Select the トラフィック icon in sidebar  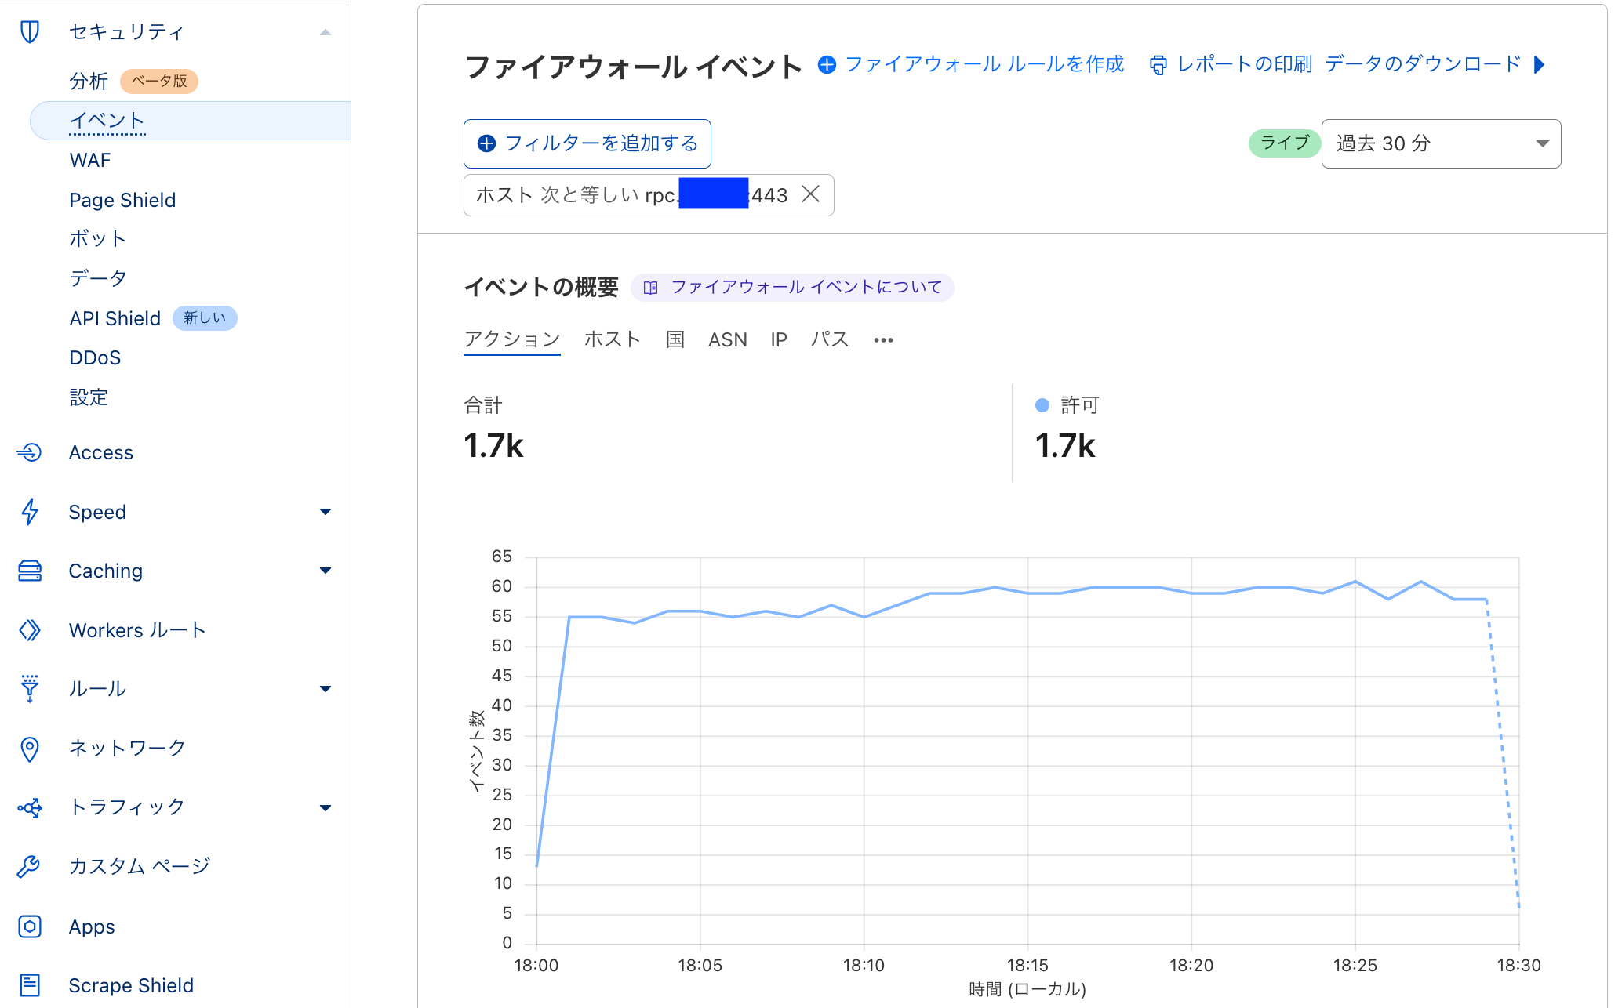pyautogui.click(x=29, y=807)
